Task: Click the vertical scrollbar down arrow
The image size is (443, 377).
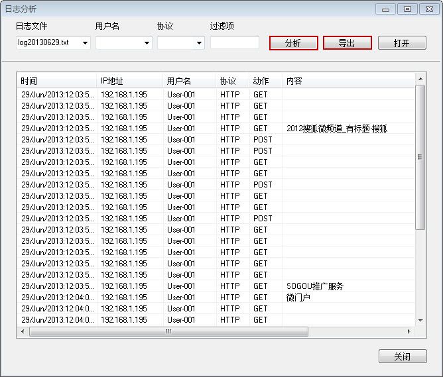Action: click(x=420, y=321)
